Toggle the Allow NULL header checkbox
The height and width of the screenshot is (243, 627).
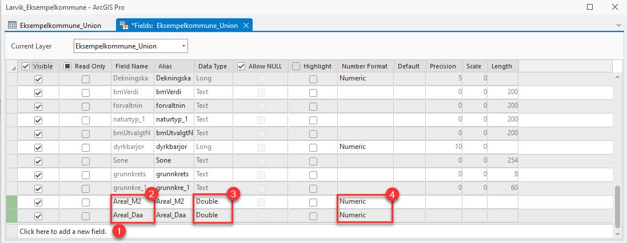pos(241,66)
